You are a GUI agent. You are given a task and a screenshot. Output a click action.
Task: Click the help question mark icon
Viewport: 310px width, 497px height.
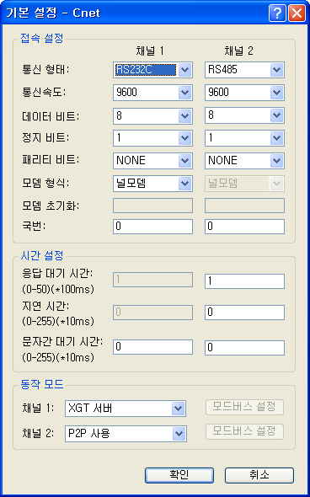click(x=277, y=13)
